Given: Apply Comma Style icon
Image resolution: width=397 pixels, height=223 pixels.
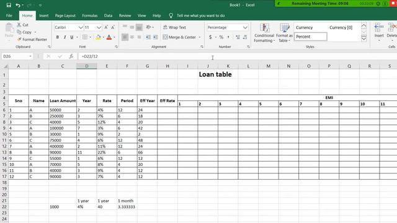Looking at the screenshot, I should pyautogui.click(x=228, y=37).
